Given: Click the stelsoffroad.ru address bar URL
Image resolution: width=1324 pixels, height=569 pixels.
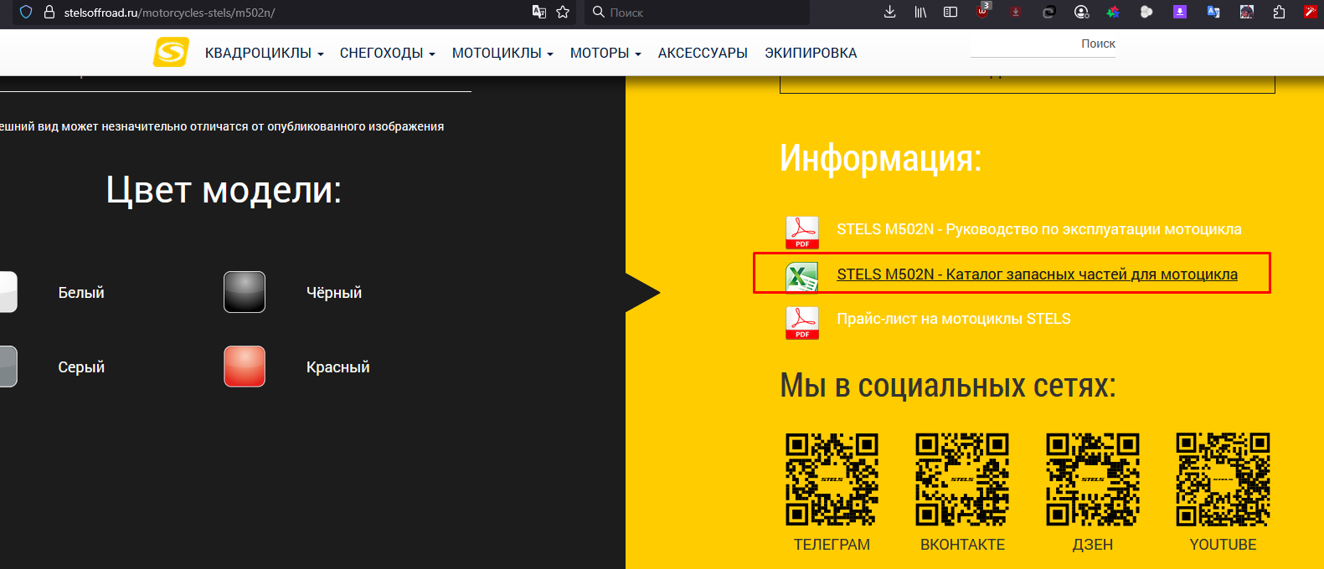Looking at the screenshot, I should pyautogui.click(x=169, y=13).
